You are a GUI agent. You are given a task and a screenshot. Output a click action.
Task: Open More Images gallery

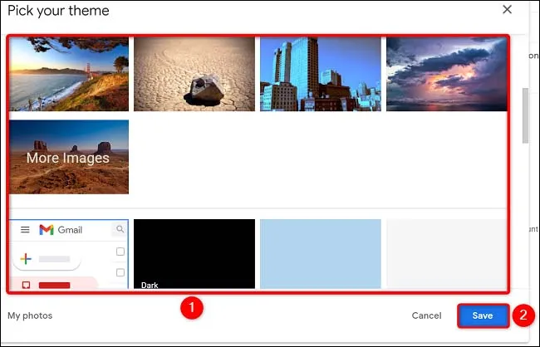(x=69, y=157)
